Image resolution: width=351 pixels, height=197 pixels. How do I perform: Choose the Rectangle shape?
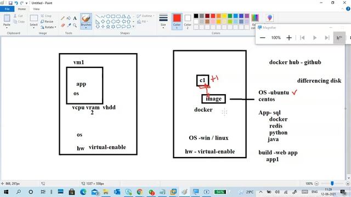pos(114,16)
